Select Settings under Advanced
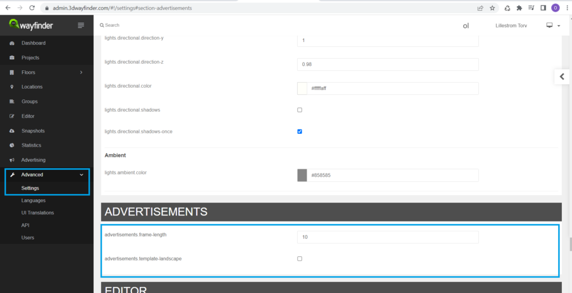Viewport: 572px width, 293px height. [30, 188]
